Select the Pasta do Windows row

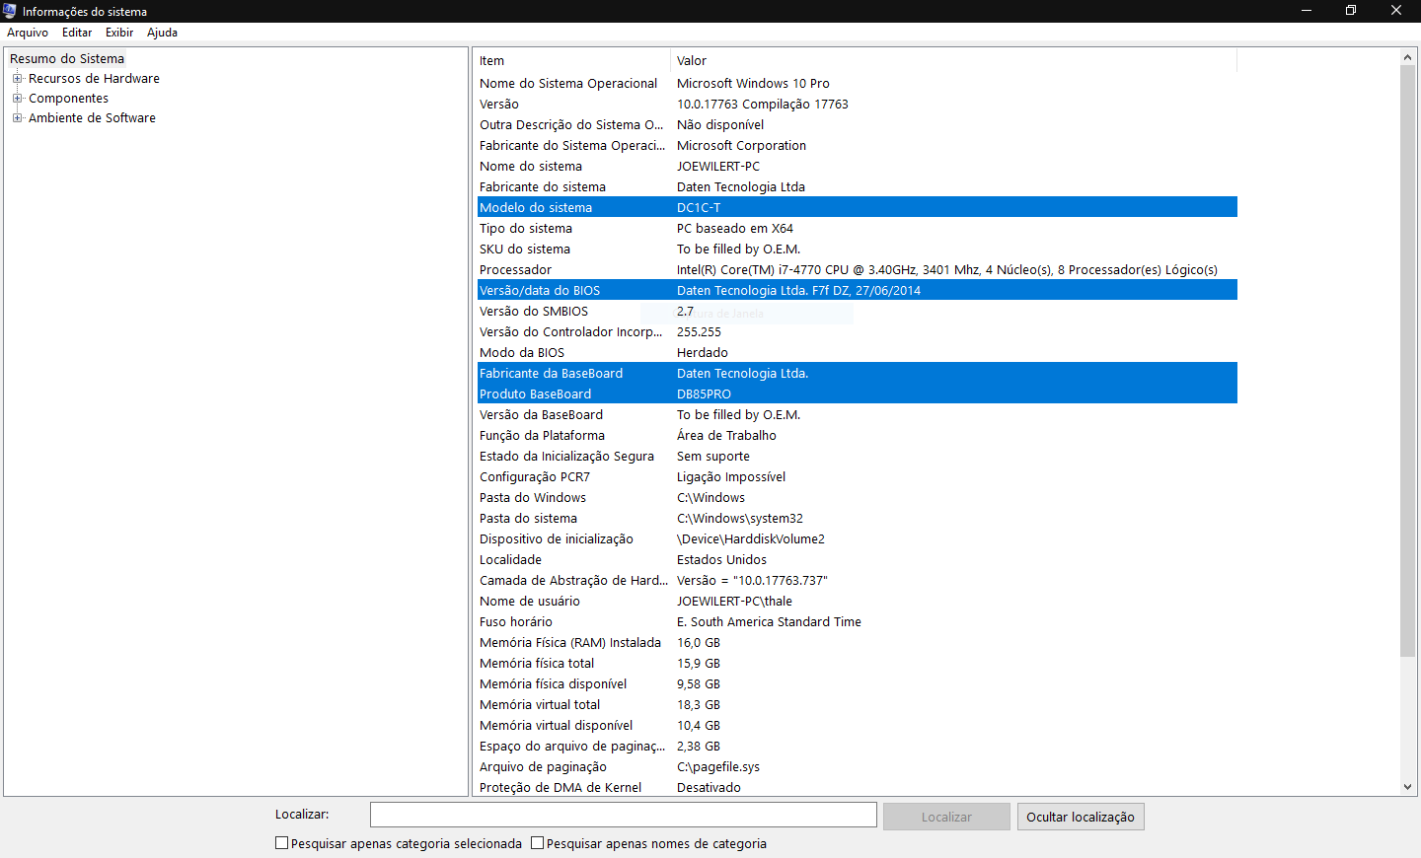[857, 498]
